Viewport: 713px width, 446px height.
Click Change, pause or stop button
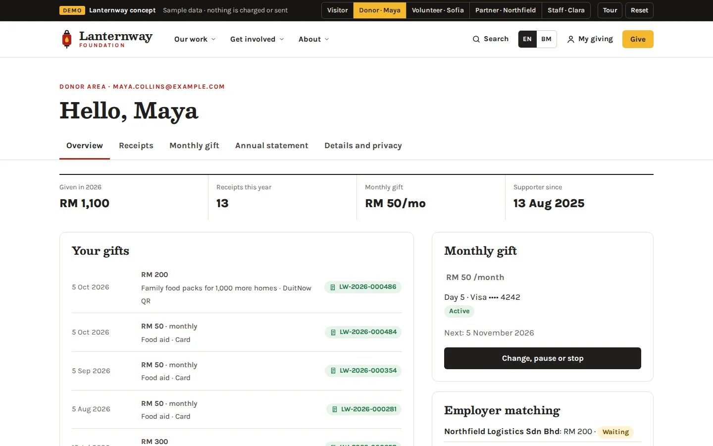(x=543, y=358)
